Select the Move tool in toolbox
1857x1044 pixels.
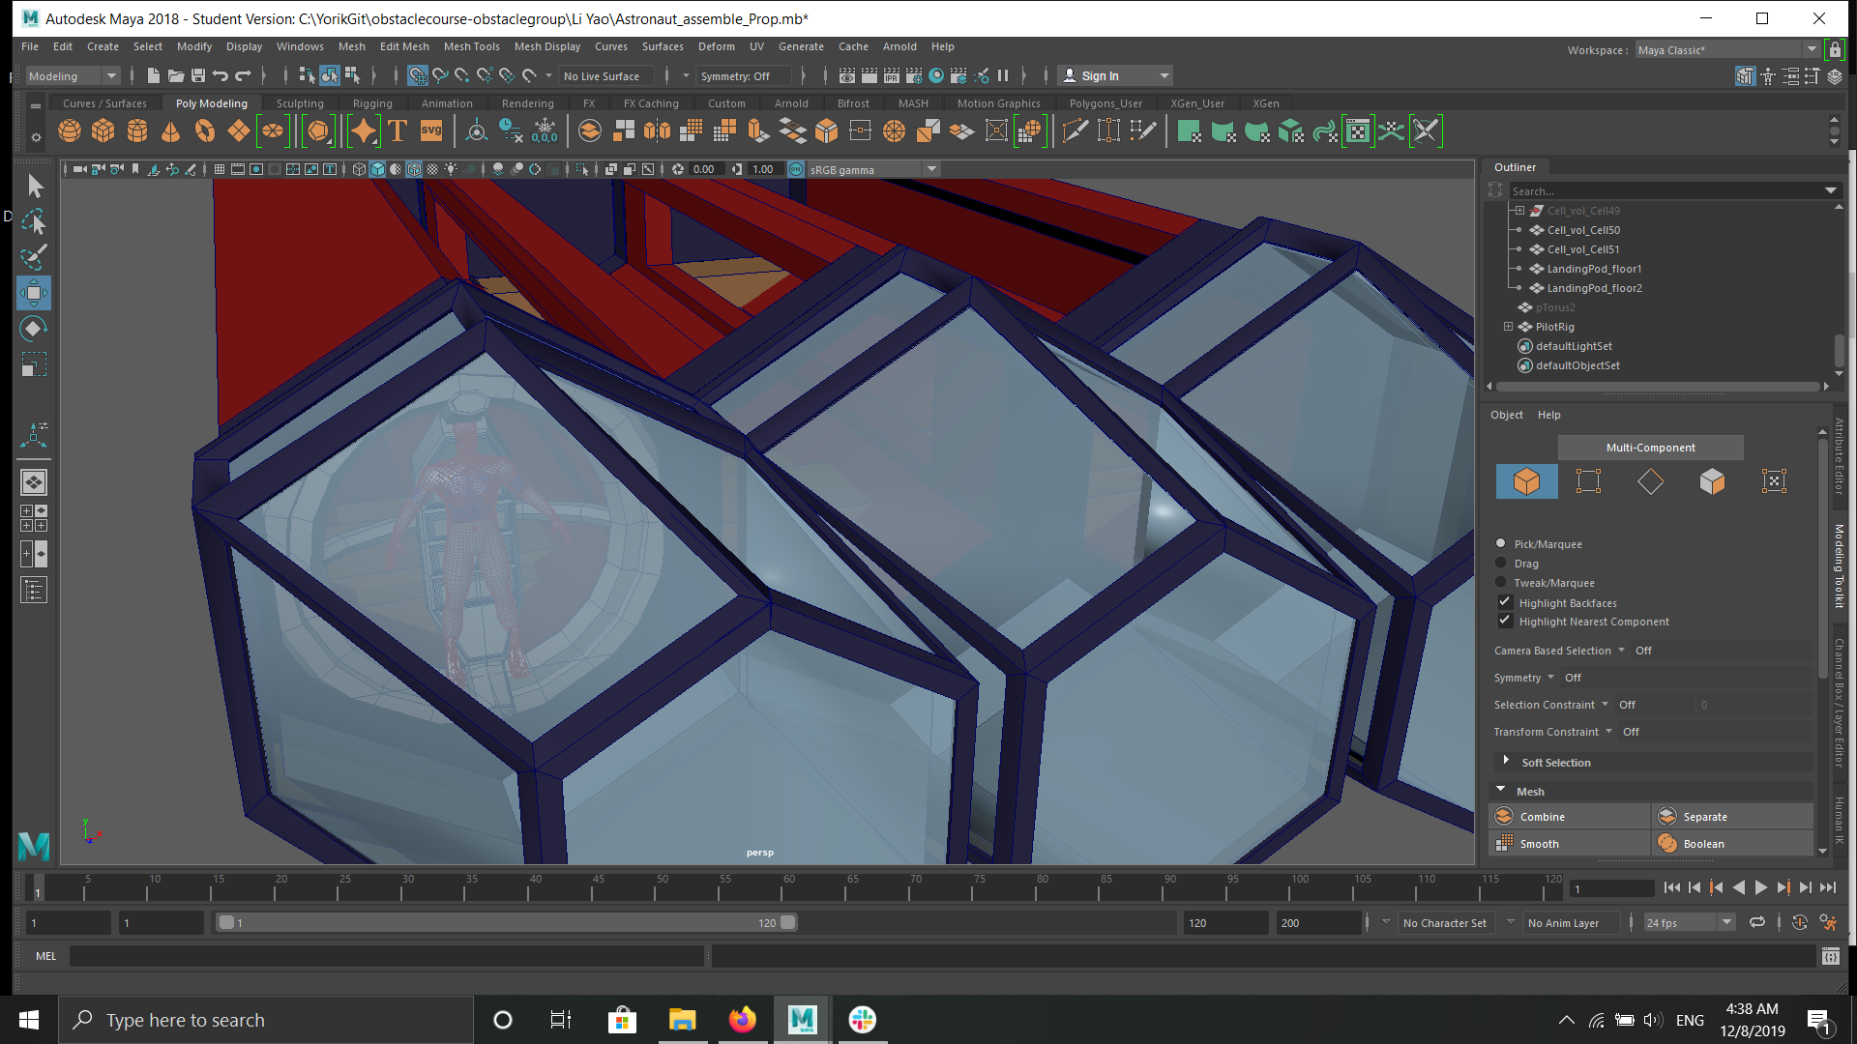(33, 293)
